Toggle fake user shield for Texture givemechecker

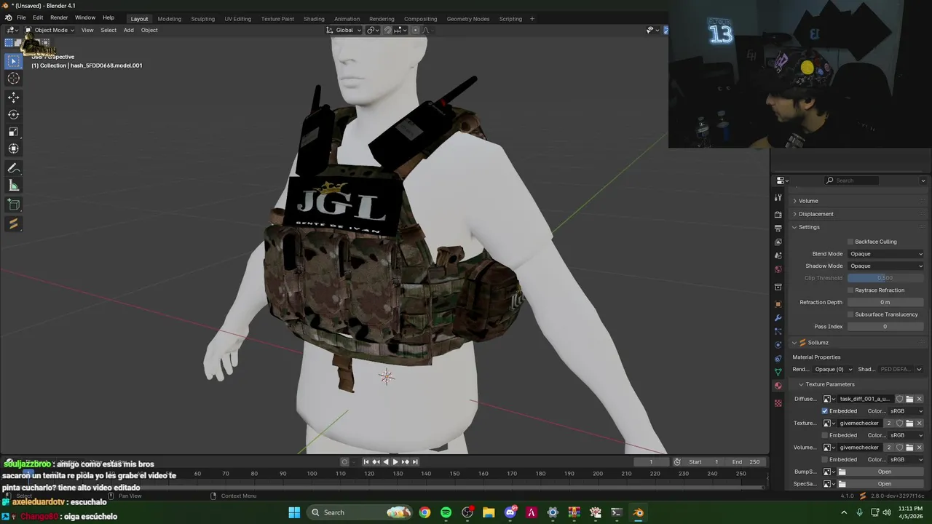(899, 423)
